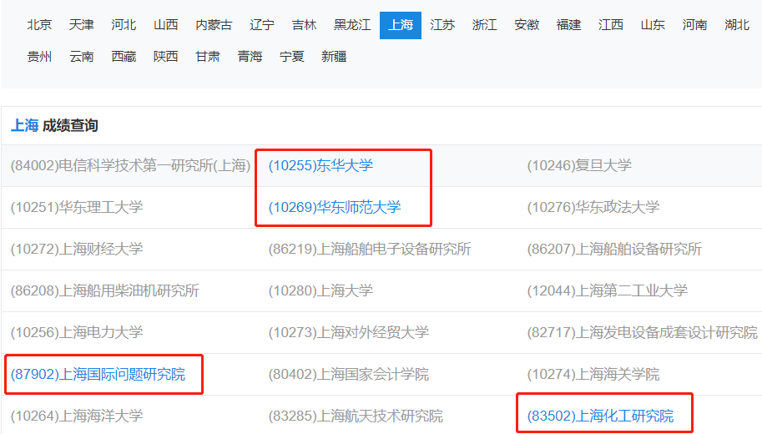
Task: Select the 云南 province tab
Action: click(x=81, y=57)
